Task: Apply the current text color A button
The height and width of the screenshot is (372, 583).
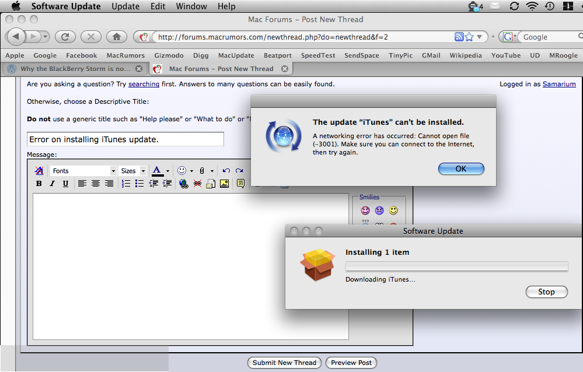Action: pyautogui.click(x=158, y=171)
